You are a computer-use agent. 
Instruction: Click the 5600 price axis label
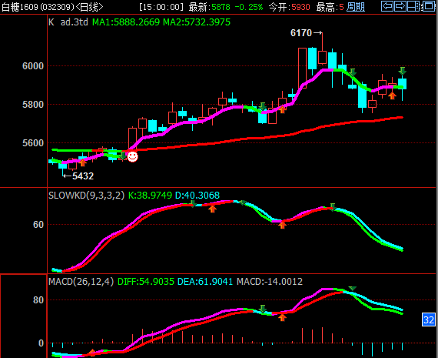click(33, 143)
